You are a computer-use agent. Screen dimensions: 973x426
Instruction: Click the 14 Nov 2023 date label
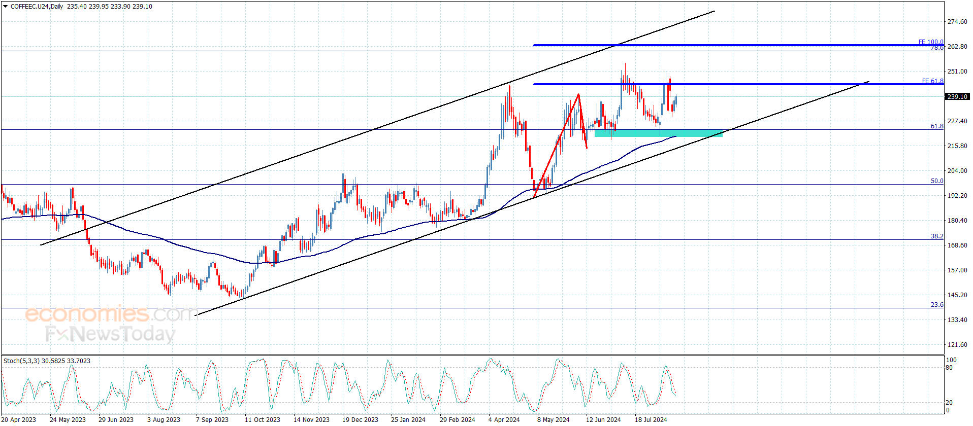click(311, 419)
